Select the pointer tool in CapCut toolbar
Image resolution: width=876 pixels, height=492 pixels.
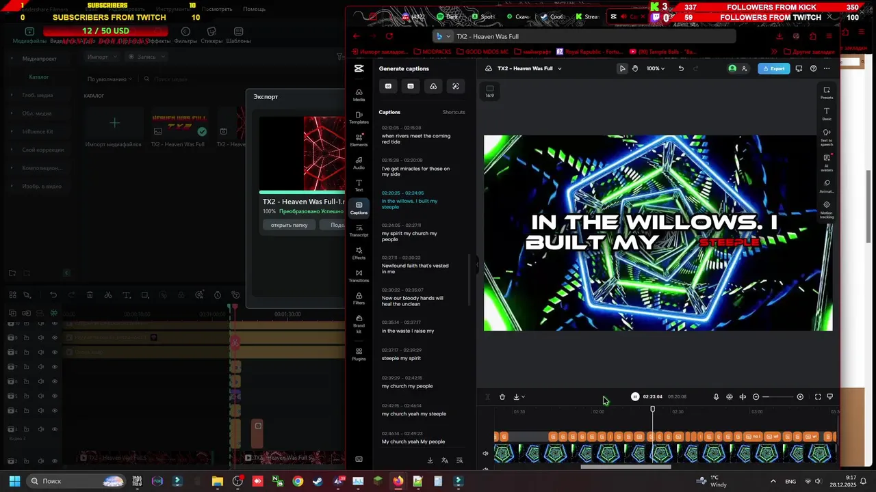[x=622, y=68]
